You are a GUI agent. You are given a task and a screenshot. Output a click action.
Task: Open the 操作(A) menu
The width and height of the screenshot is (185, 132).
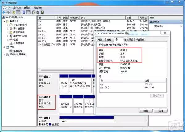pyautogui.click(x=17, y=8)
